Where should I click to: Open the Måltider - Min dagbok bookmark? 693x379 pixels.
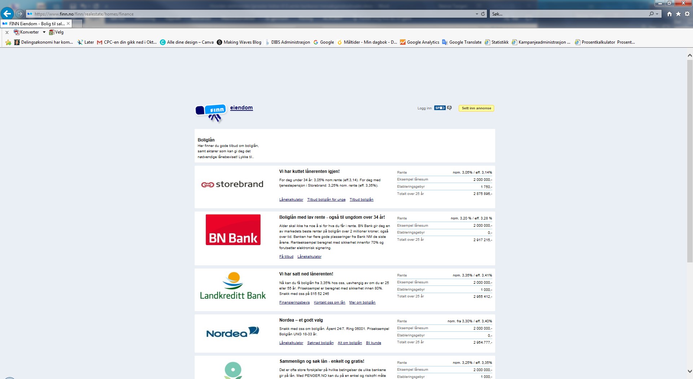[367, 42]
